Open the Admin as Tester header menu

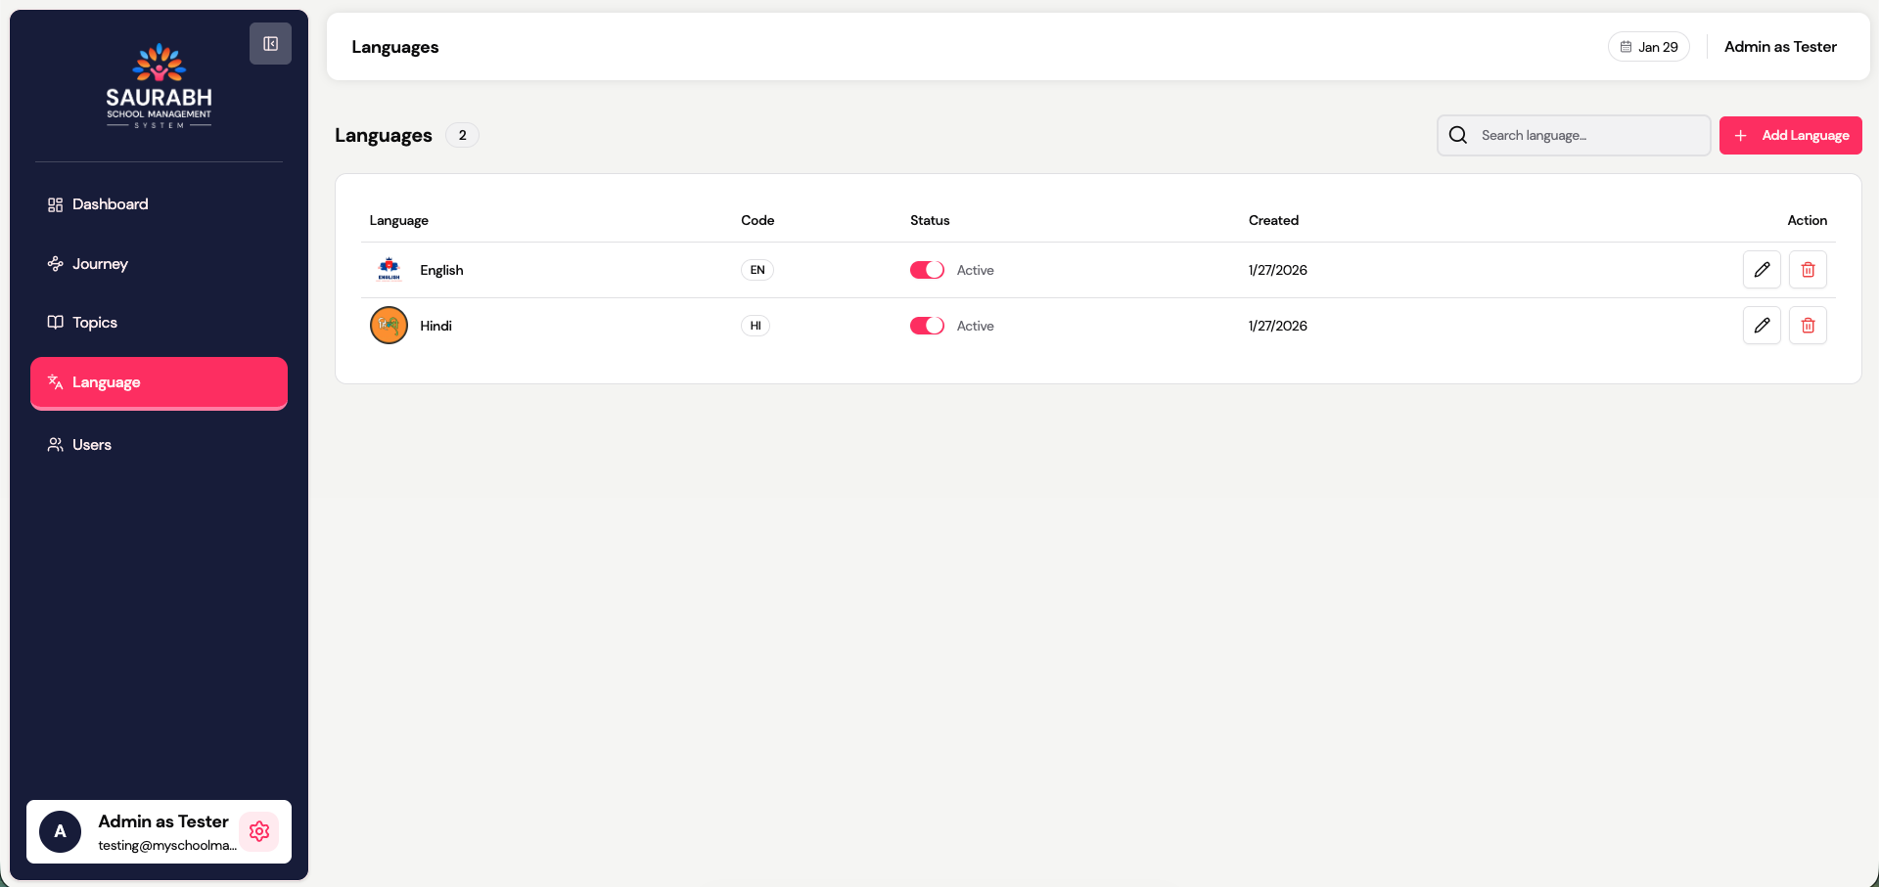click(1779, 47)
